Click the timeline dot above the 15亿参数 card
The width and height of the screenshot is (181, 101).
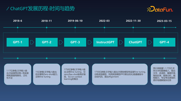click(x=47, y=58)
